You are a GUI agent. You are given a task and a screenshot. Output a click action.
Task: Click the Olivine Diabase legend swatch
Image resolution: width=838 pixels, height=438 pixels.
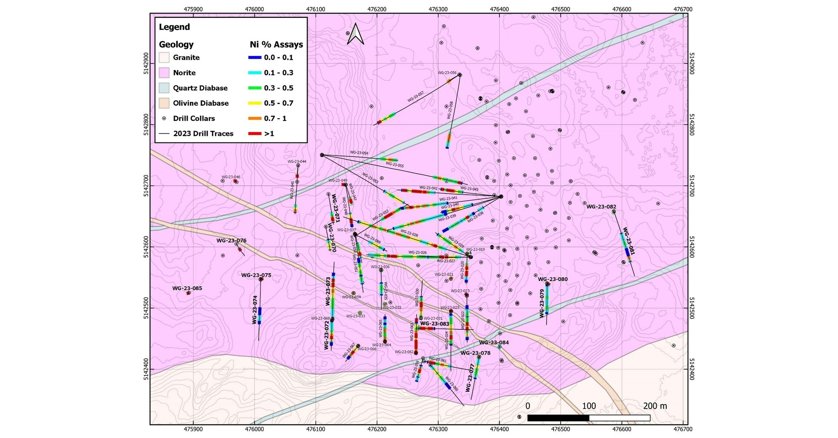coord(164,103)
